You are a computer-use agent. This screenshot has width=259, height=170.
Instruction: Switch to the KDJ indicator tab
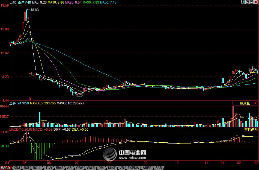17,168
